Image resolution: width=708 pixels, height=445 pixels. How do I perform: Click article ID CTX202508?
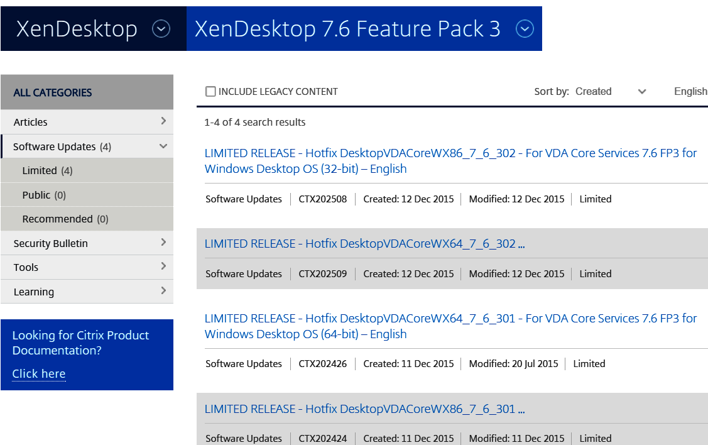click(x=323, y=199)
